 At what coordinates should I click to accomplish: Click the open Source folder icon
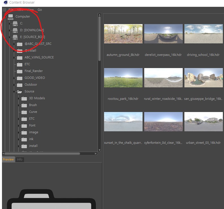tap(20, 92)
